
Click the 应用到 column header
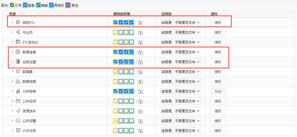166,14
